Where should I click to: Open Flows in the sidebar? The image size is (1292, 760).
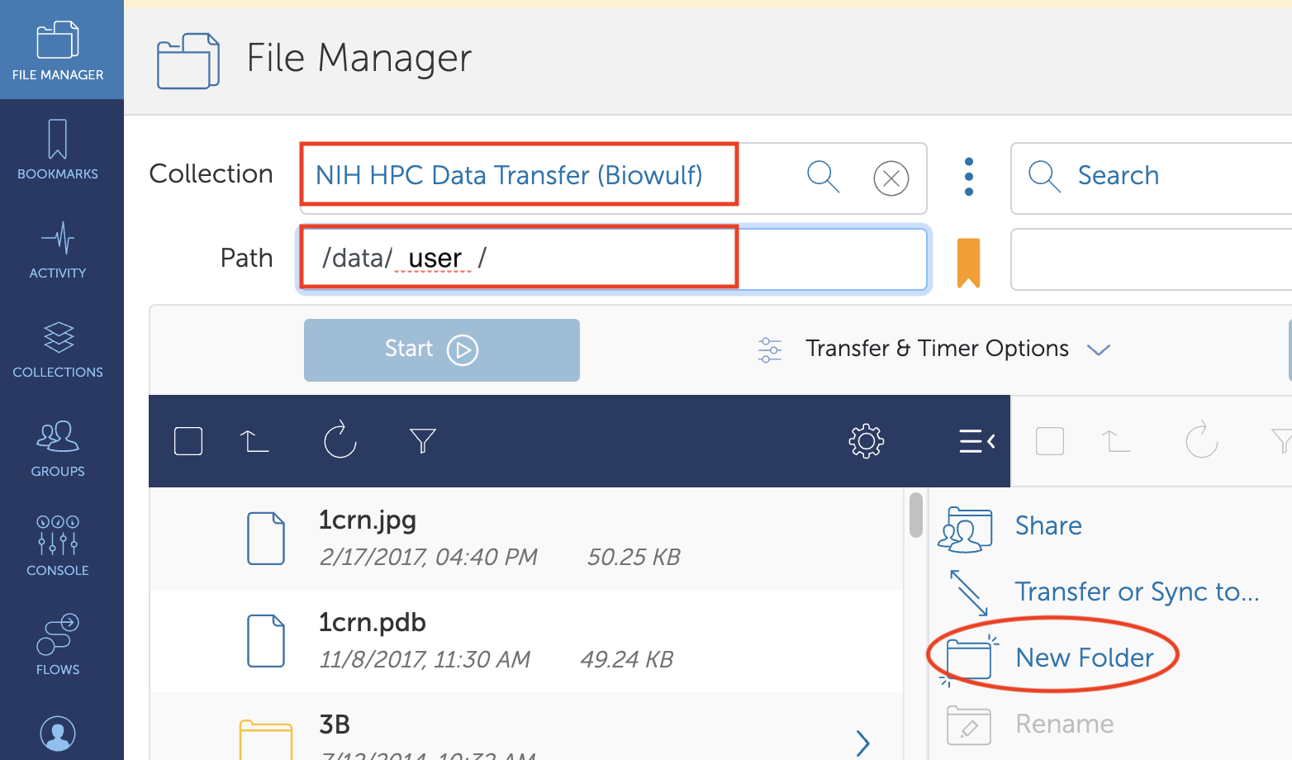pyautogui.click(x=58, y=645)
